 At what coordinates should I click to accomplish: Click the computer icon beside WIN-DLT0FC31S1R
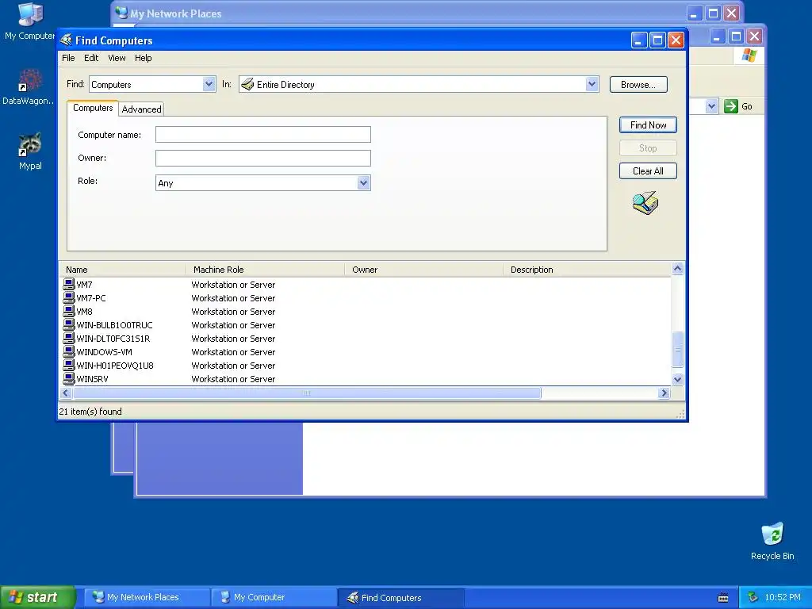pos(69,338)
